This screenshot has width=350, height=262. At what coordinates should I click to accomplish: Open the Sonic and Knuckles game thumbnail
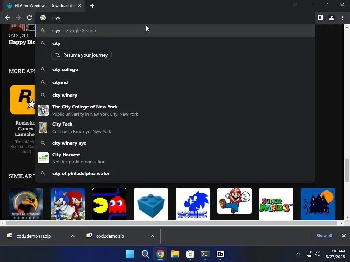pos(68,204)
